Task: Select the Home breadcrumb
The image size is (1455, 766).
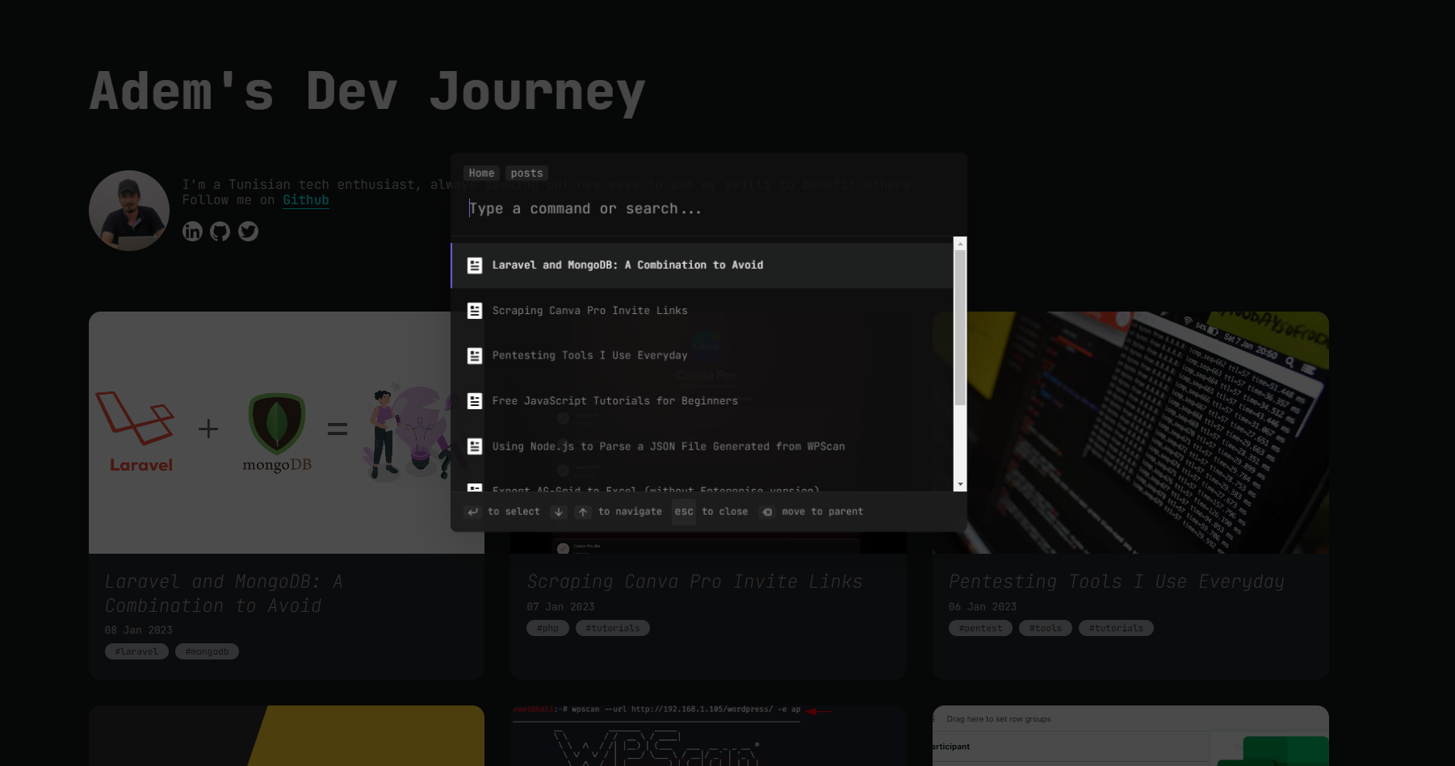Action: [481, 173]
